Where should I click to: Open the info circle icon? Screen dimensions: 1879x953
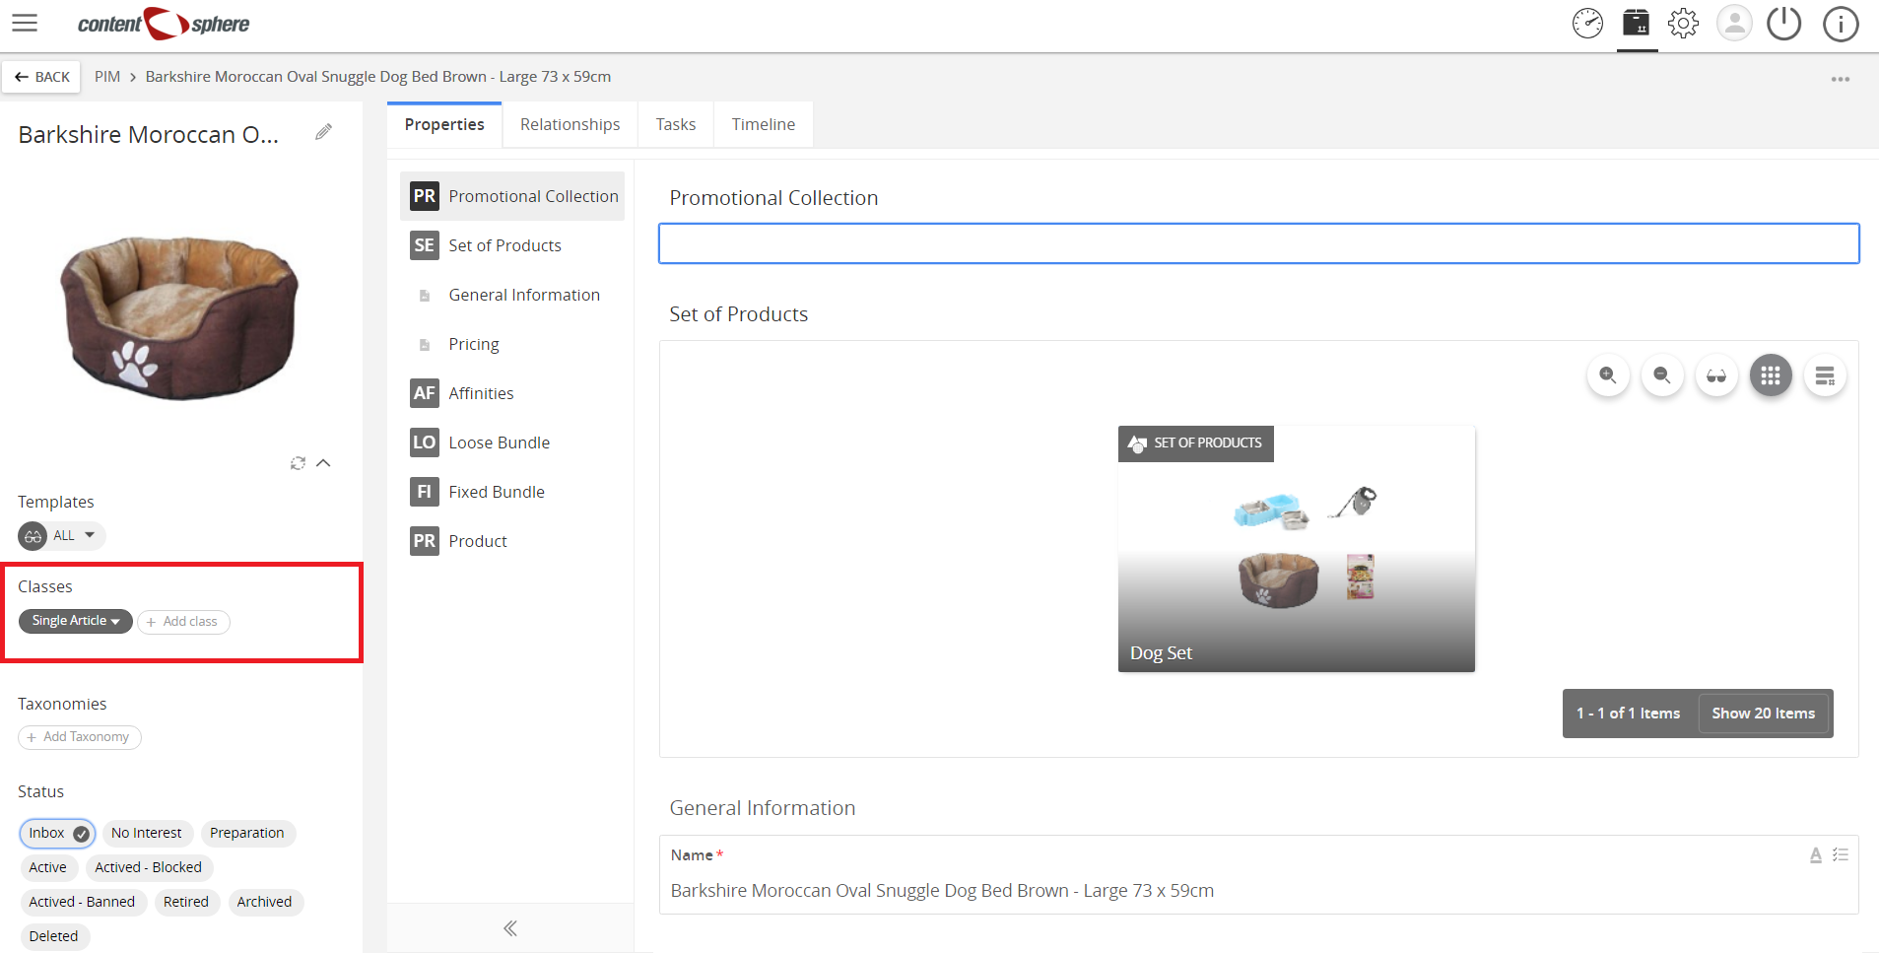pyautogui.click(x=1841, y=23)
